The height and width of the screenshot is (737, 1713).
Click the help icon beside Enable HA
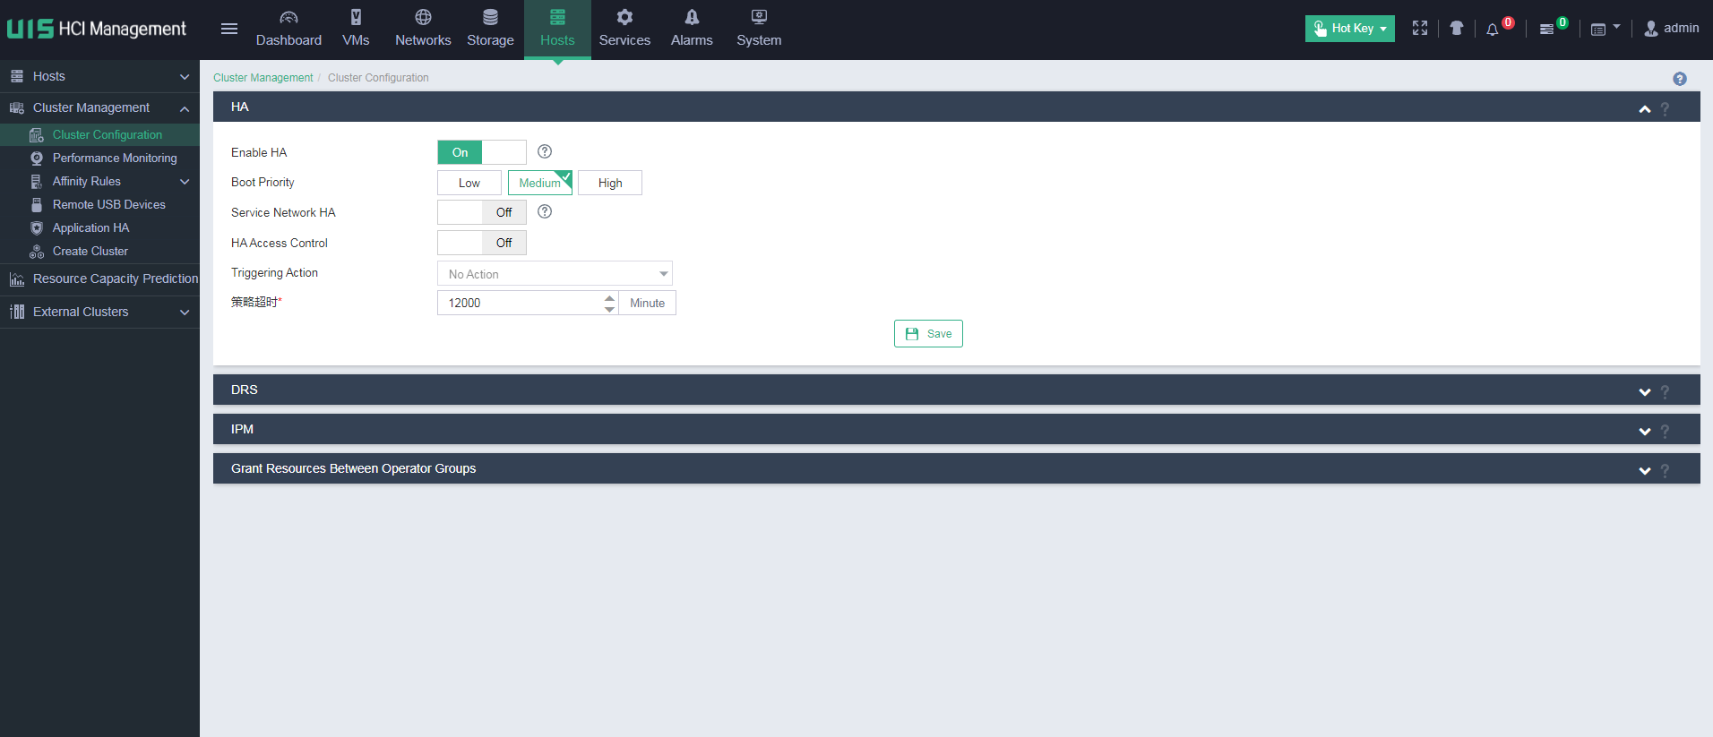(545, 151)
